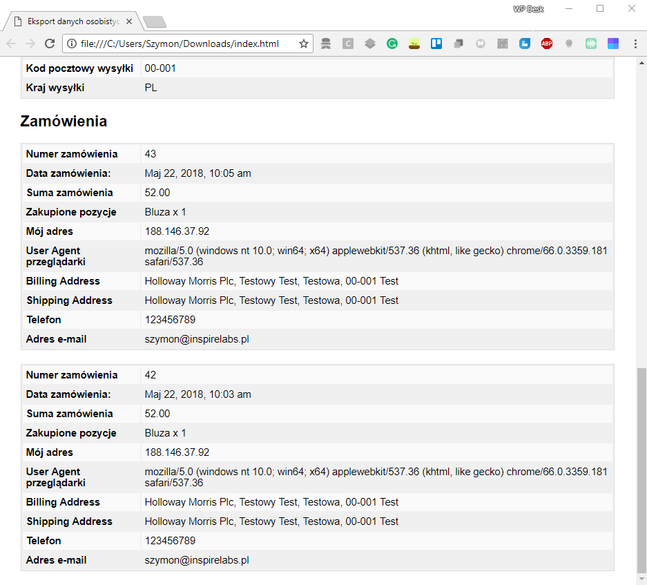Click phone 123456789 in order 43
Screen dimensions: 647x585
(x=170, y=320)
